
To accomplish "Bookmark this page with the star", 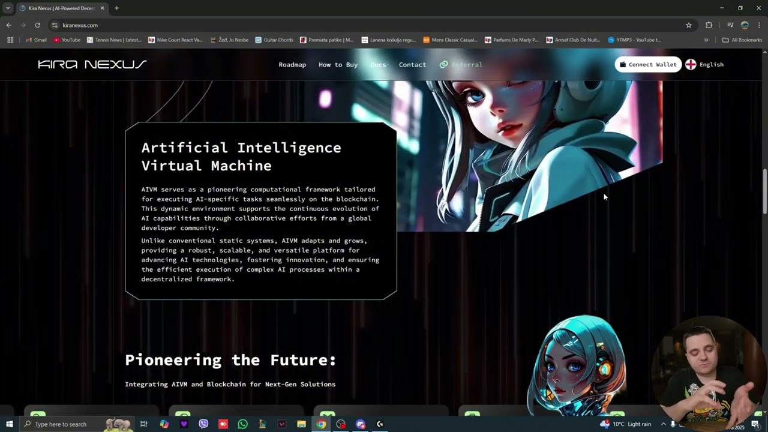I will [x=689, y=25].
